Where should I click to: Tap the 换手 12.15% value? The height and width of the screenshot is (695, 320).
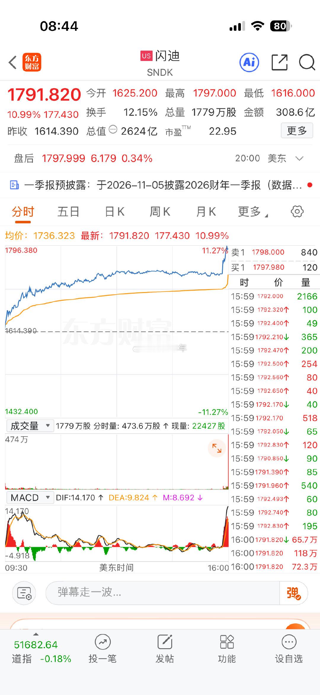tap(140, 112)
